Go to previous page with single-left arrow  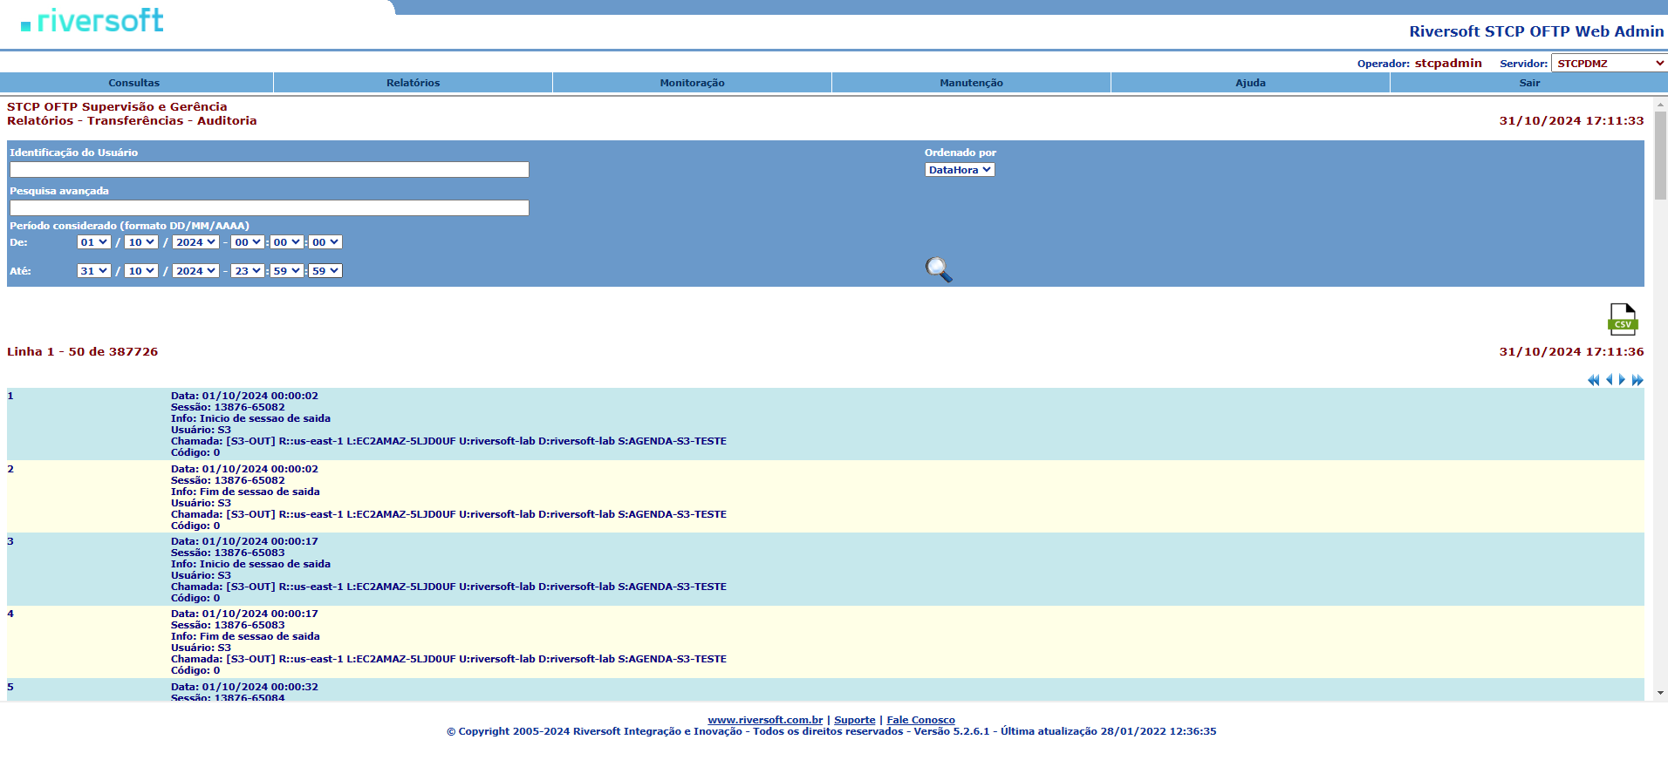[1609, 380]
